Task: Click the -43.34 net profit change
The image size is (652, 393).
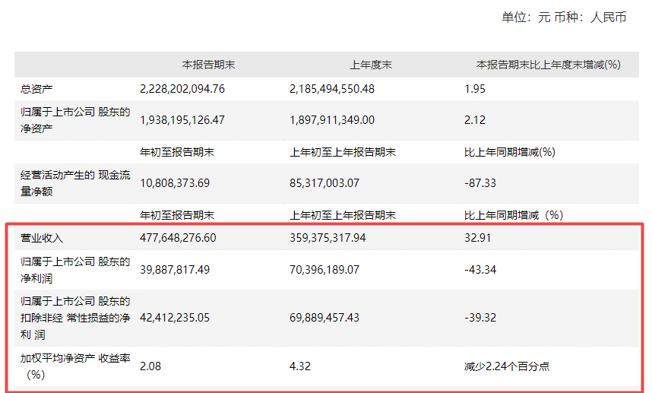Action: pos(480,270)
